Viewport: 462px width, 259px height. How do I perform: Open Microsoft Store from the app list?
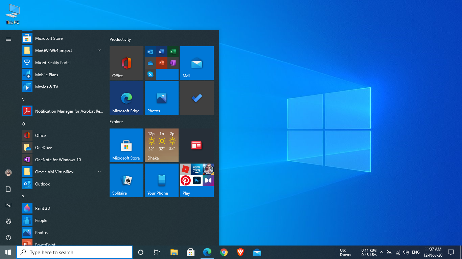coord(62,38)
